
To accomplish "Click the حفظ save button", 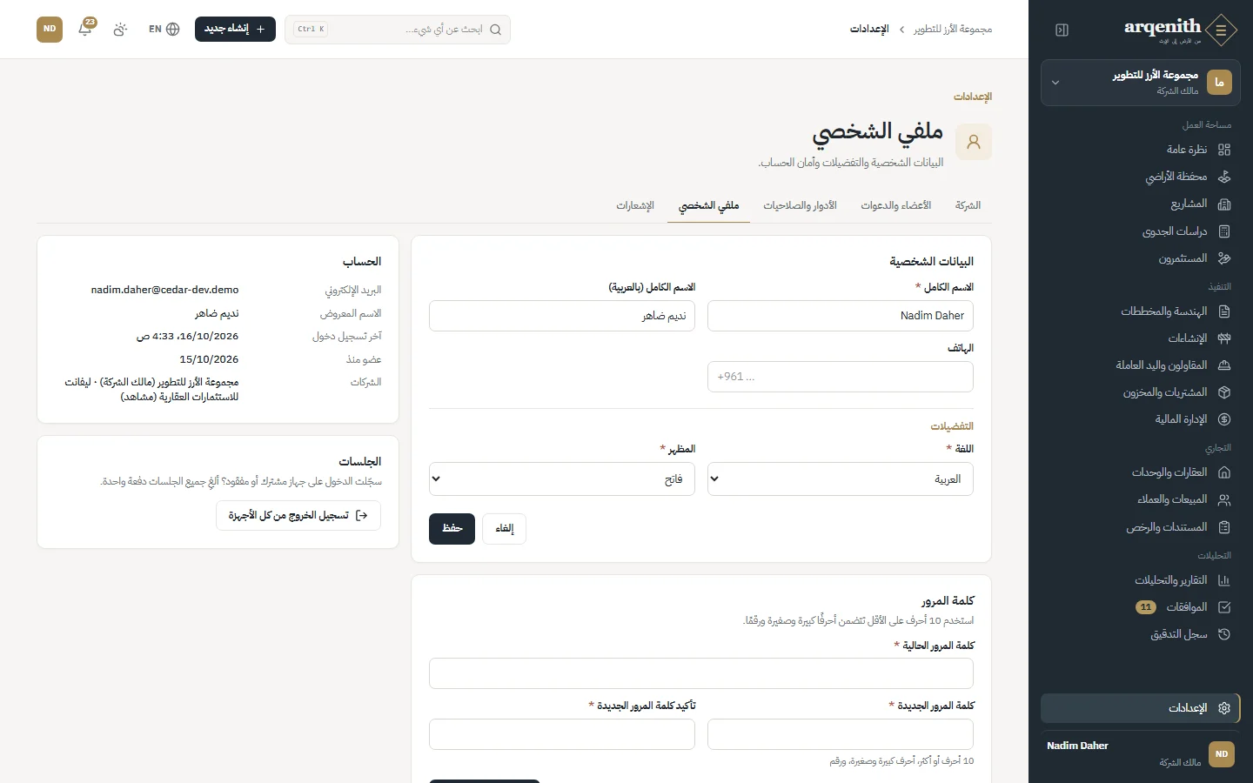I will 452,529.
